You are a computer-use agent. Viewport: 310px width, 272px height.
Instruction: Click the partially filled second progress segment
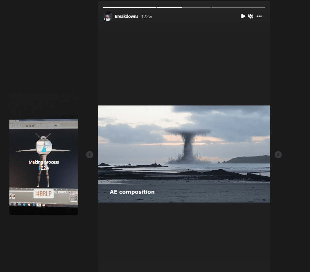click(183, 7)
